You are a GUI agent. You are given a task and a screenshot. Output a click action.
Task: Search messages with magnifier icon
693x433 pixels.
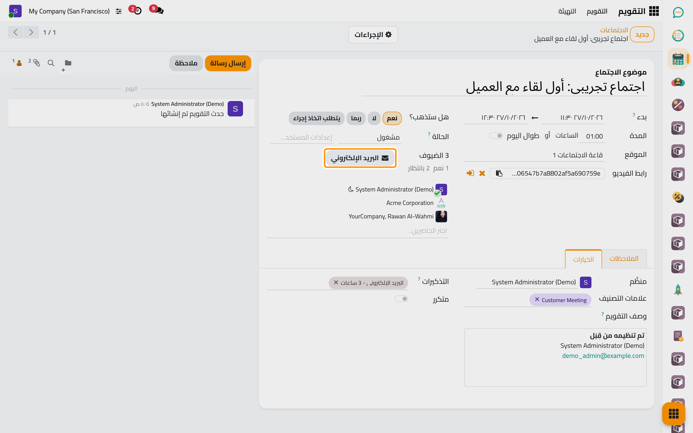(51, 63)
